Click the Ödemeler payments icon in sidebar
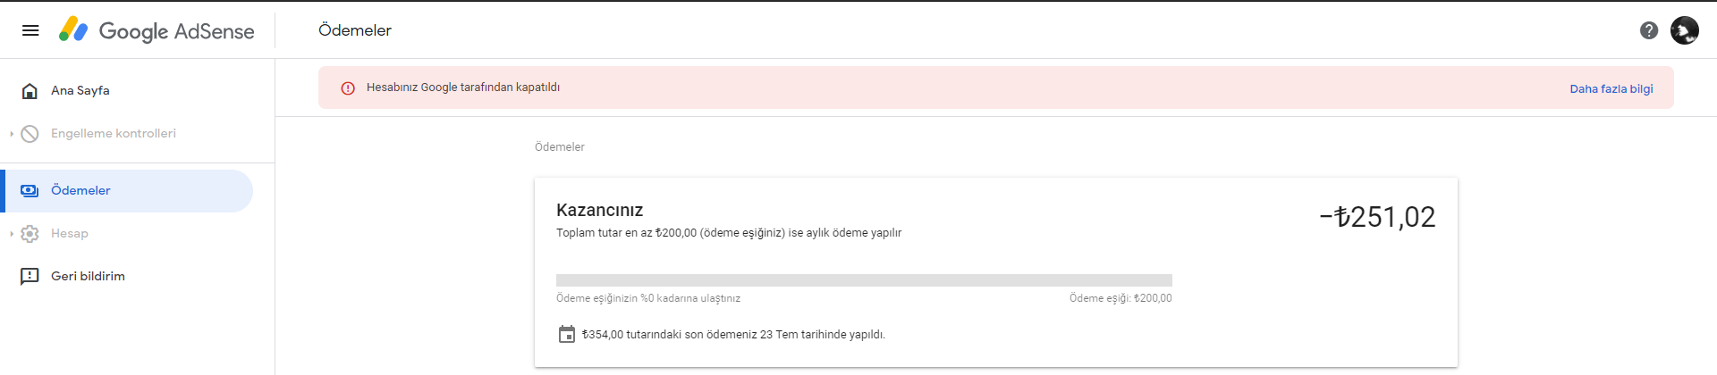 point(30,190)
